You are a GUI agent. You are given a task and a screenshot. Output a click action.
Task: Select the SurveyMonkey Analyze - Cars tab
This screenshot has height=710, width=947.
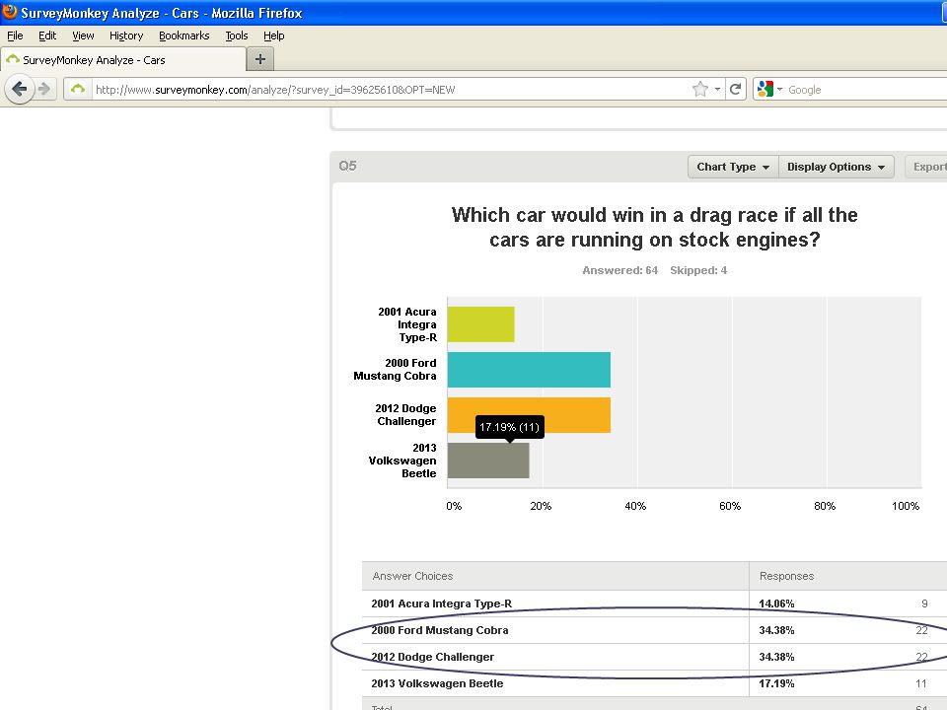tap(122, 60)
